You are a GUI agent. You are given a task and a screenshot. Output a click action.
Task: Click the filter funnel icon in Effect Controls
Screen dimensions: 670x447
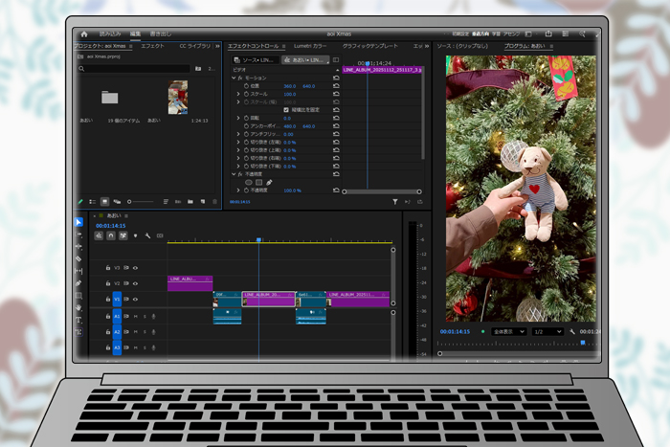(394, 202)
